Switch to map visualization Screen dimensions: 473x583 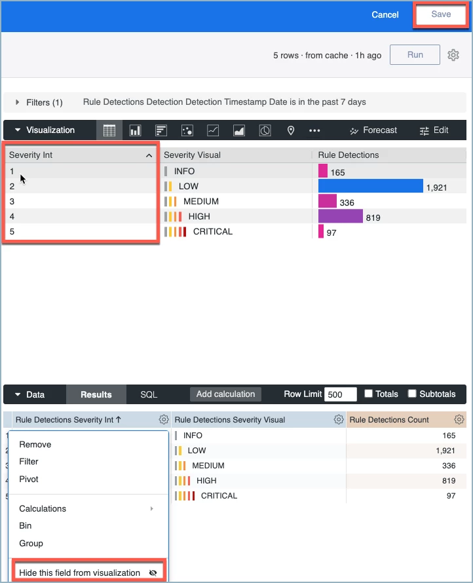[291, 130]
